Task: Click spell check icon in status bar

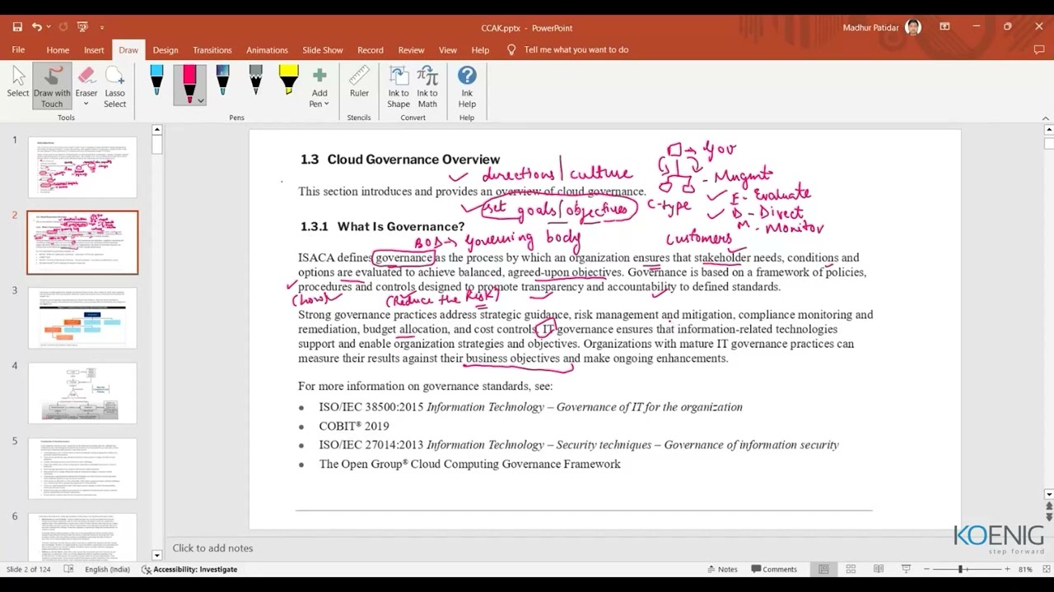Action: (x=69, y=569)
